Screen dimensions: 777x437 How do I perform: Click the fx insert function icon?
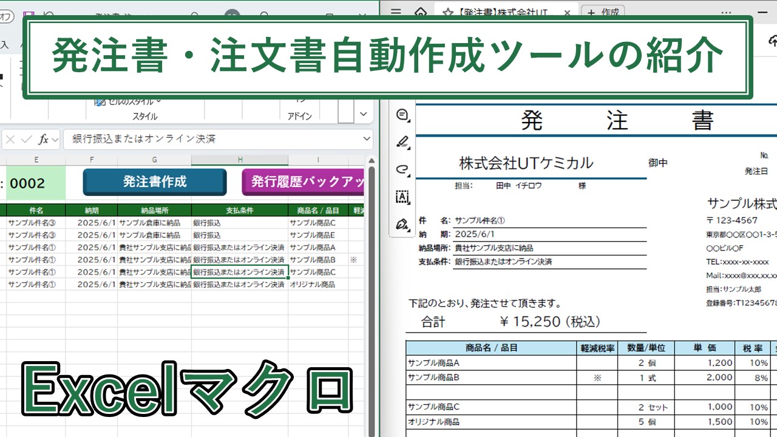click(x=43, y=138)
